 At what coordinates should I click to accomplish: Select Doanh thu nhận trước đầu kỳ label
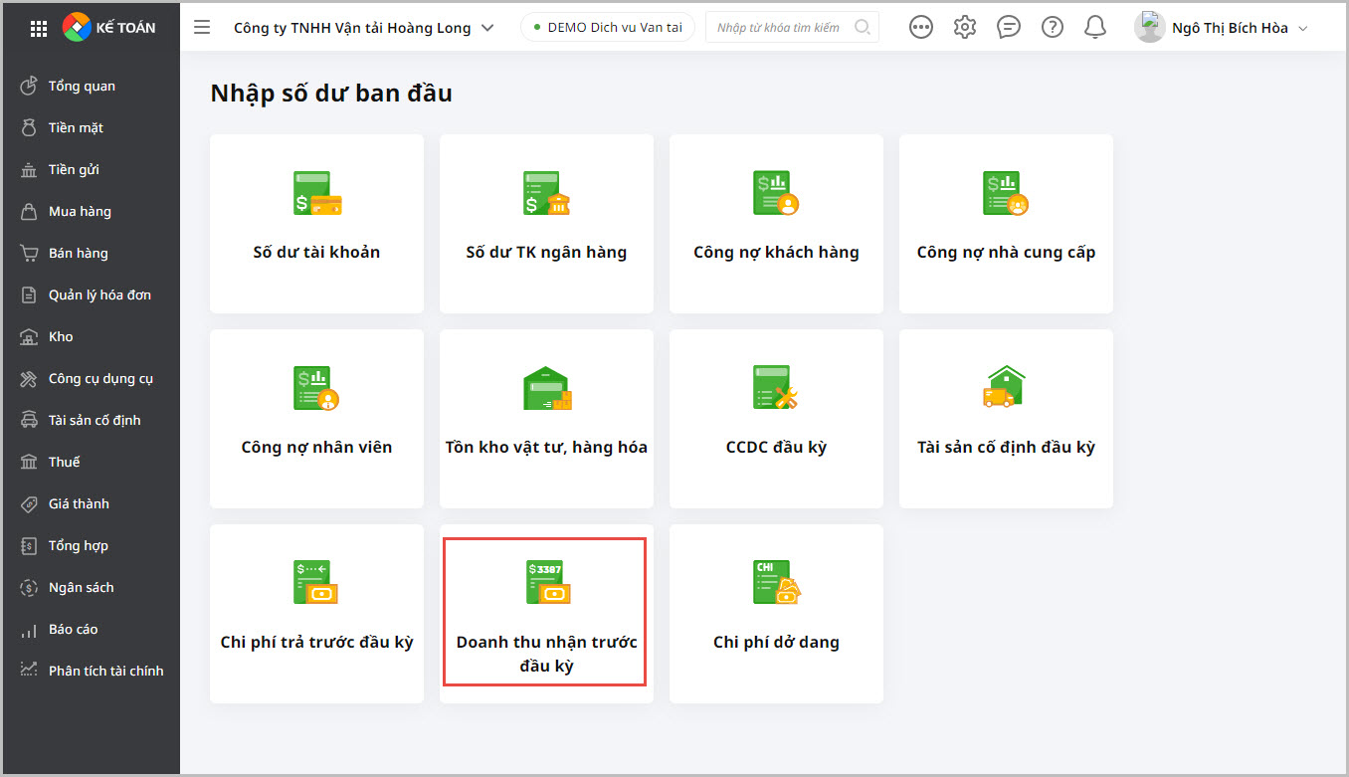coord(546,654)
